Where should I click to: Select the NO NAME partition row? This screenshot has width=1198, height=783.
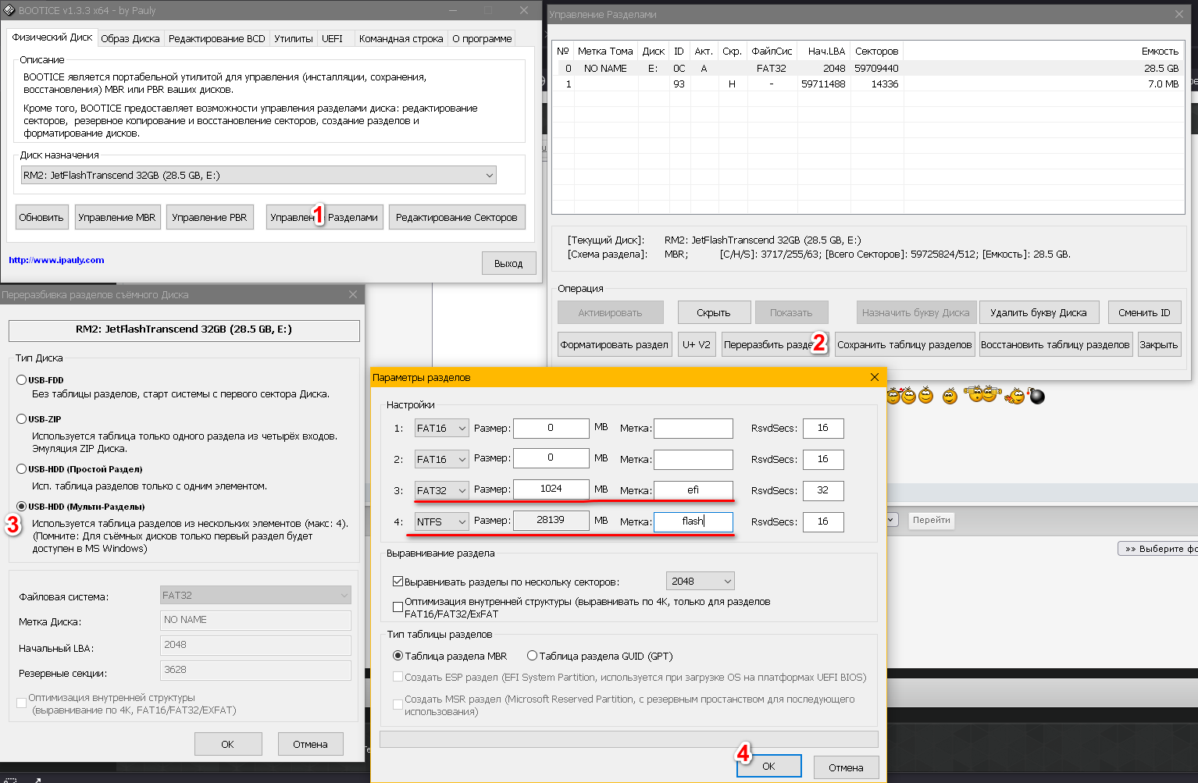[605, 69]
